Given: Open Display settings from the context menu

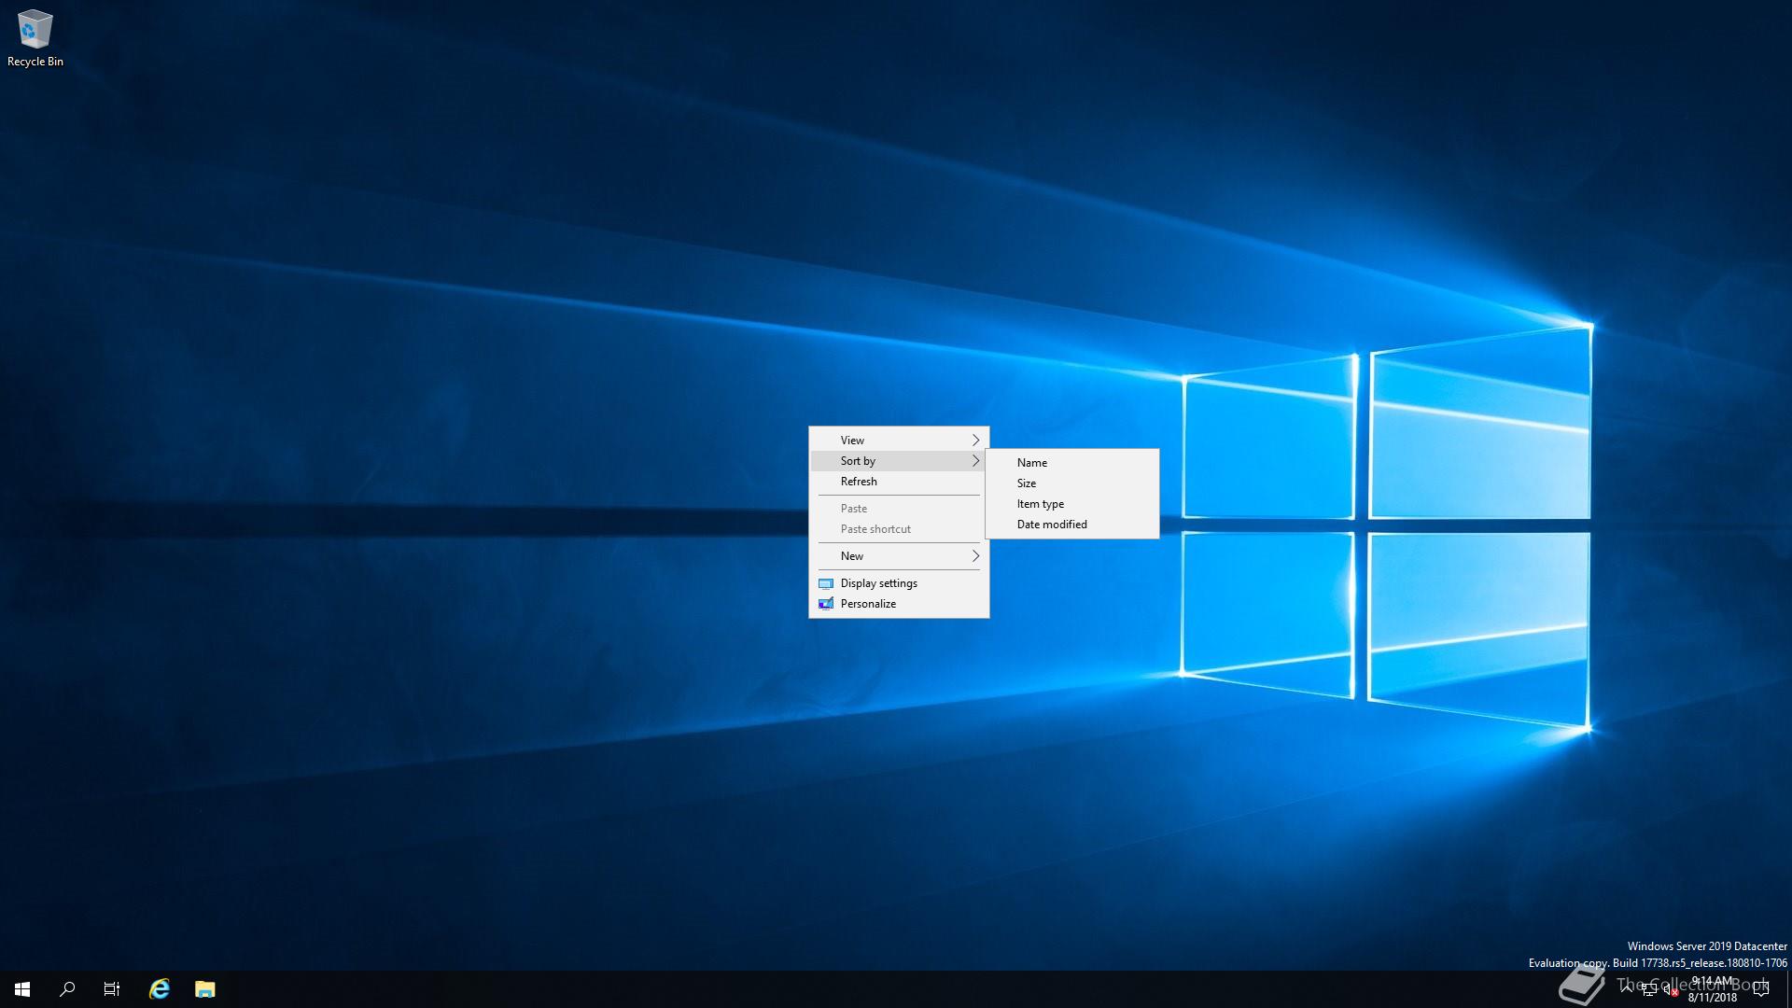Looking at the screenshot, I should pos(878,583).
